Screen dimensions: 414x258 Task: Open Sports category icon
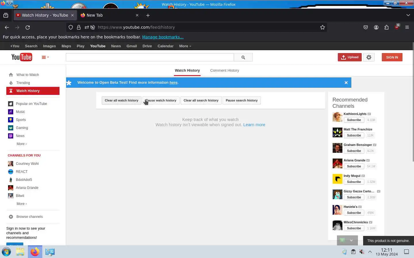pos(11,120)
